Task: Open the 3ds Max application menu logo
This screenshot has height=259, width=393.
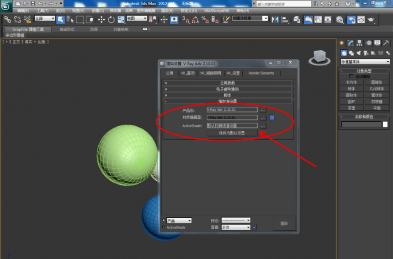Action: (x=6, y=6)
